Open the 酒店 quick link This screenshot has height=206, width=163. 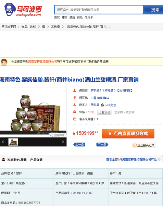tap(72, 17)
